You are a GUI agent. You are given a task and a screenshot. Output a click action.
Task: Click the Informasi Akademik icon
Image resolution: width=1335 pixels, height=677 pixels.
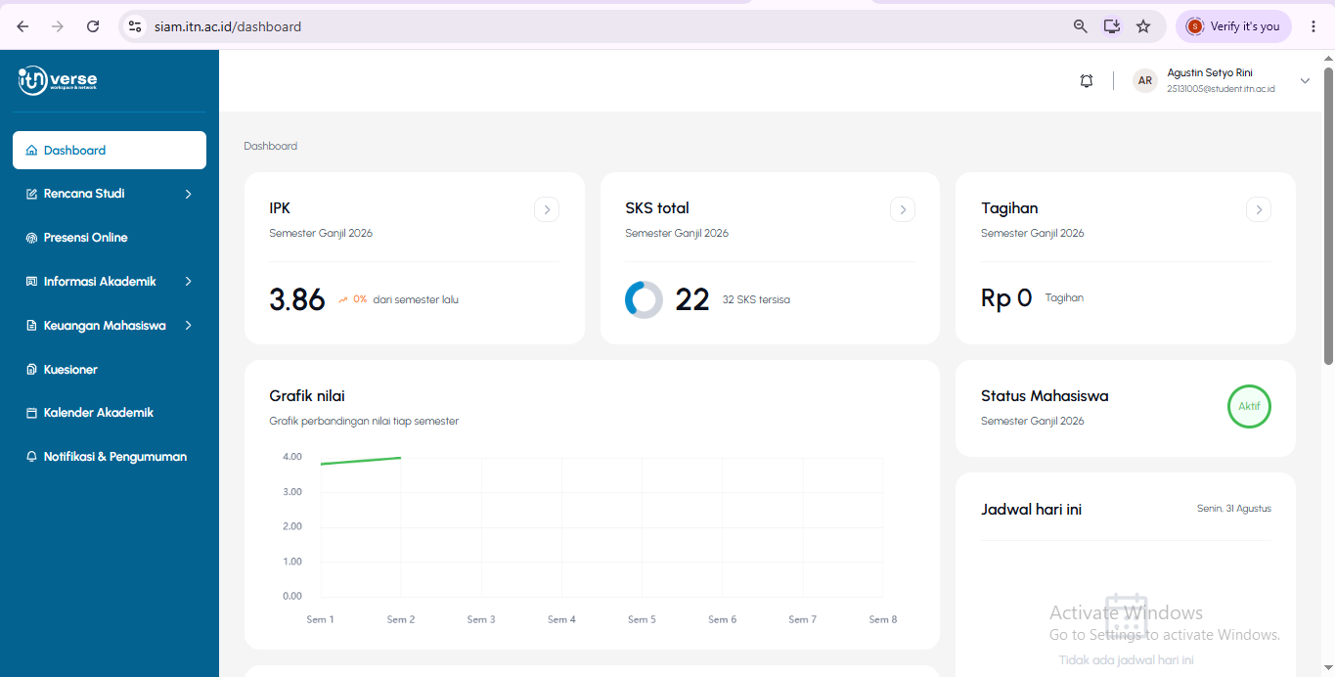point(31,282)
